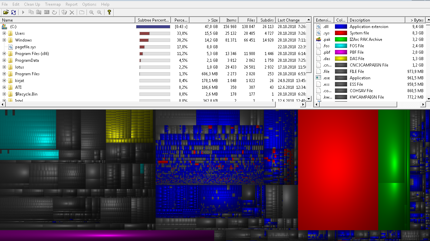The height and width of the screenshot is (241, 430).
Task: Click the Command Prompt Here toolbar icon
Action: (46, 12)
